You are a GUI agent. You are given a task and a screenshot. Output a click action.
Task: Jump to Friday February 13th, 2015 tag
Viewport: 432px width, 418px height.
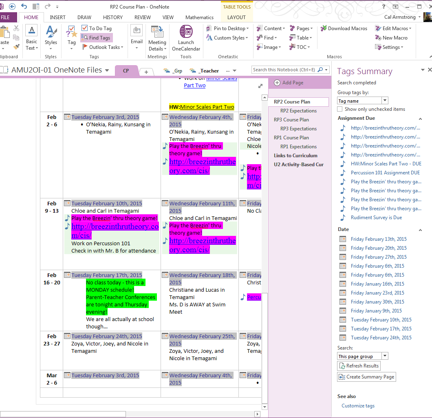(x=379, y=239)
